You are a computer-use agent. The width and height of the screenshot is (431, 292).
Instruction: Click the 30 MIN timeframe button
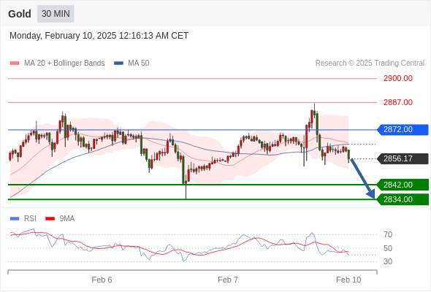pos(56,14)
